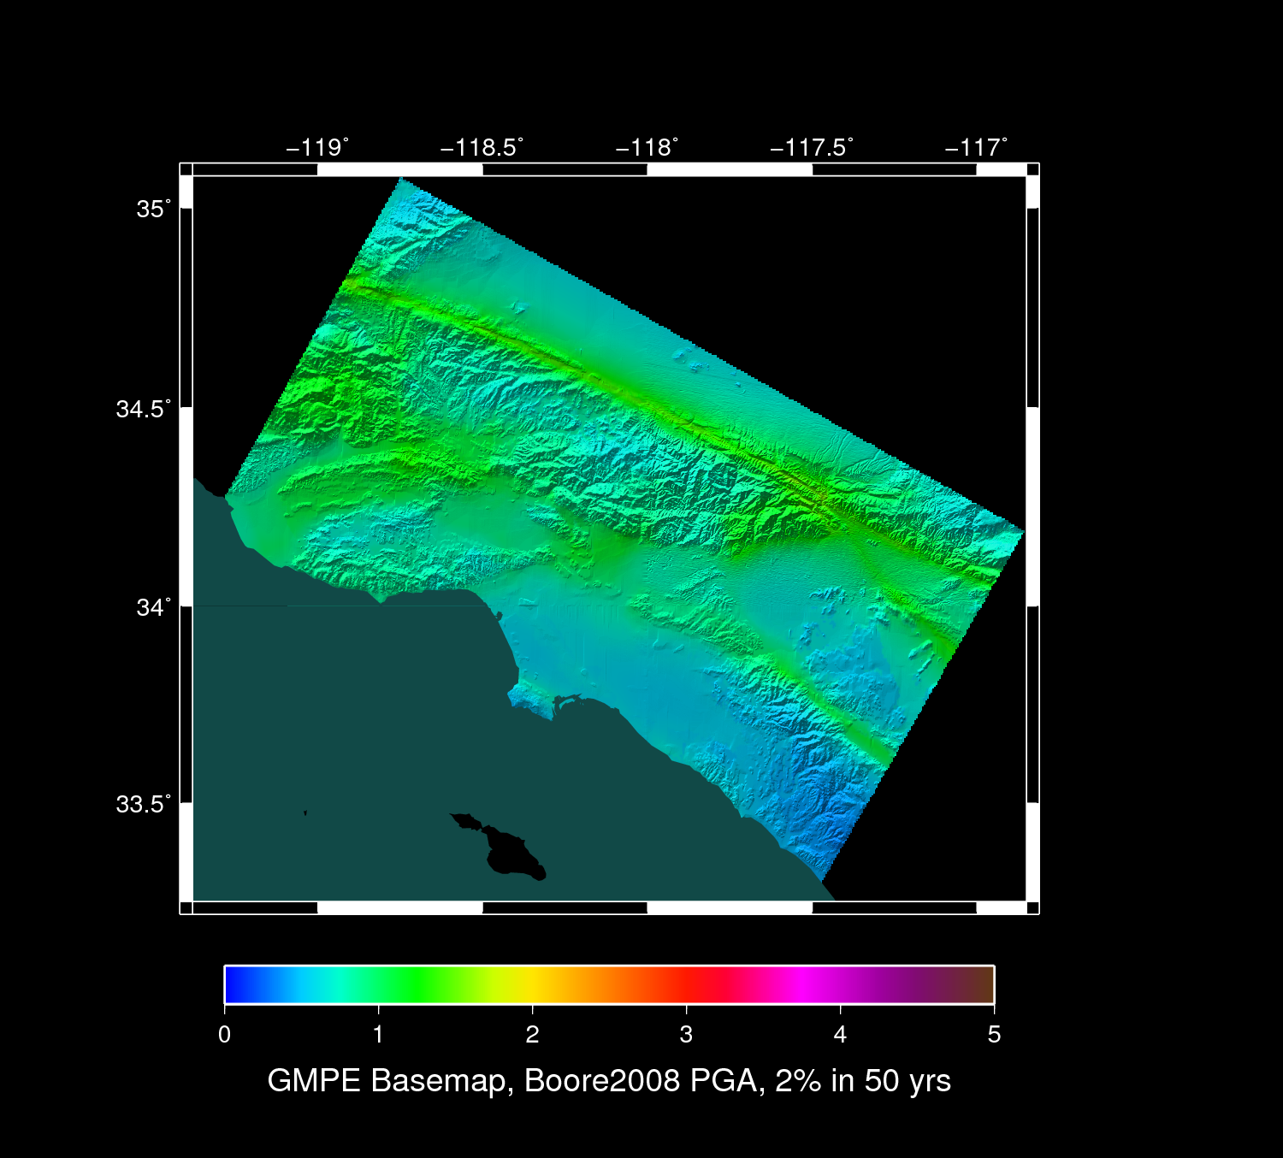Screen dimensions: 1283x1158
Task: Click the colorbar tick label 1
Action: [x=378, y=1035]
